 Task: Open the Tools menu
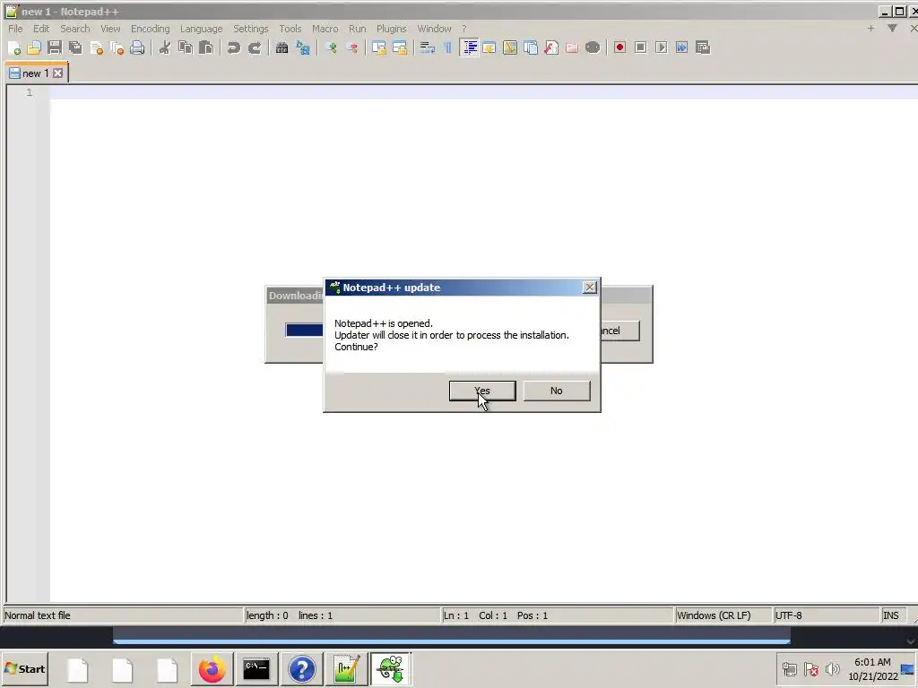point(290,29)
